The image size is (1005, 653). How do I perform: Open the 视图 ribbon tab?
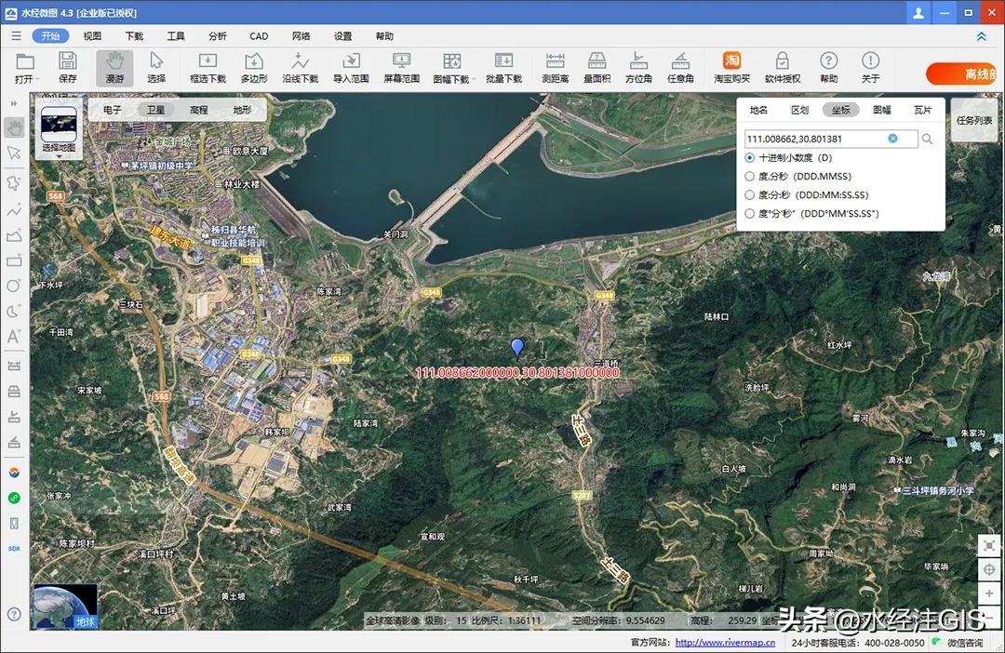point(92,36)
